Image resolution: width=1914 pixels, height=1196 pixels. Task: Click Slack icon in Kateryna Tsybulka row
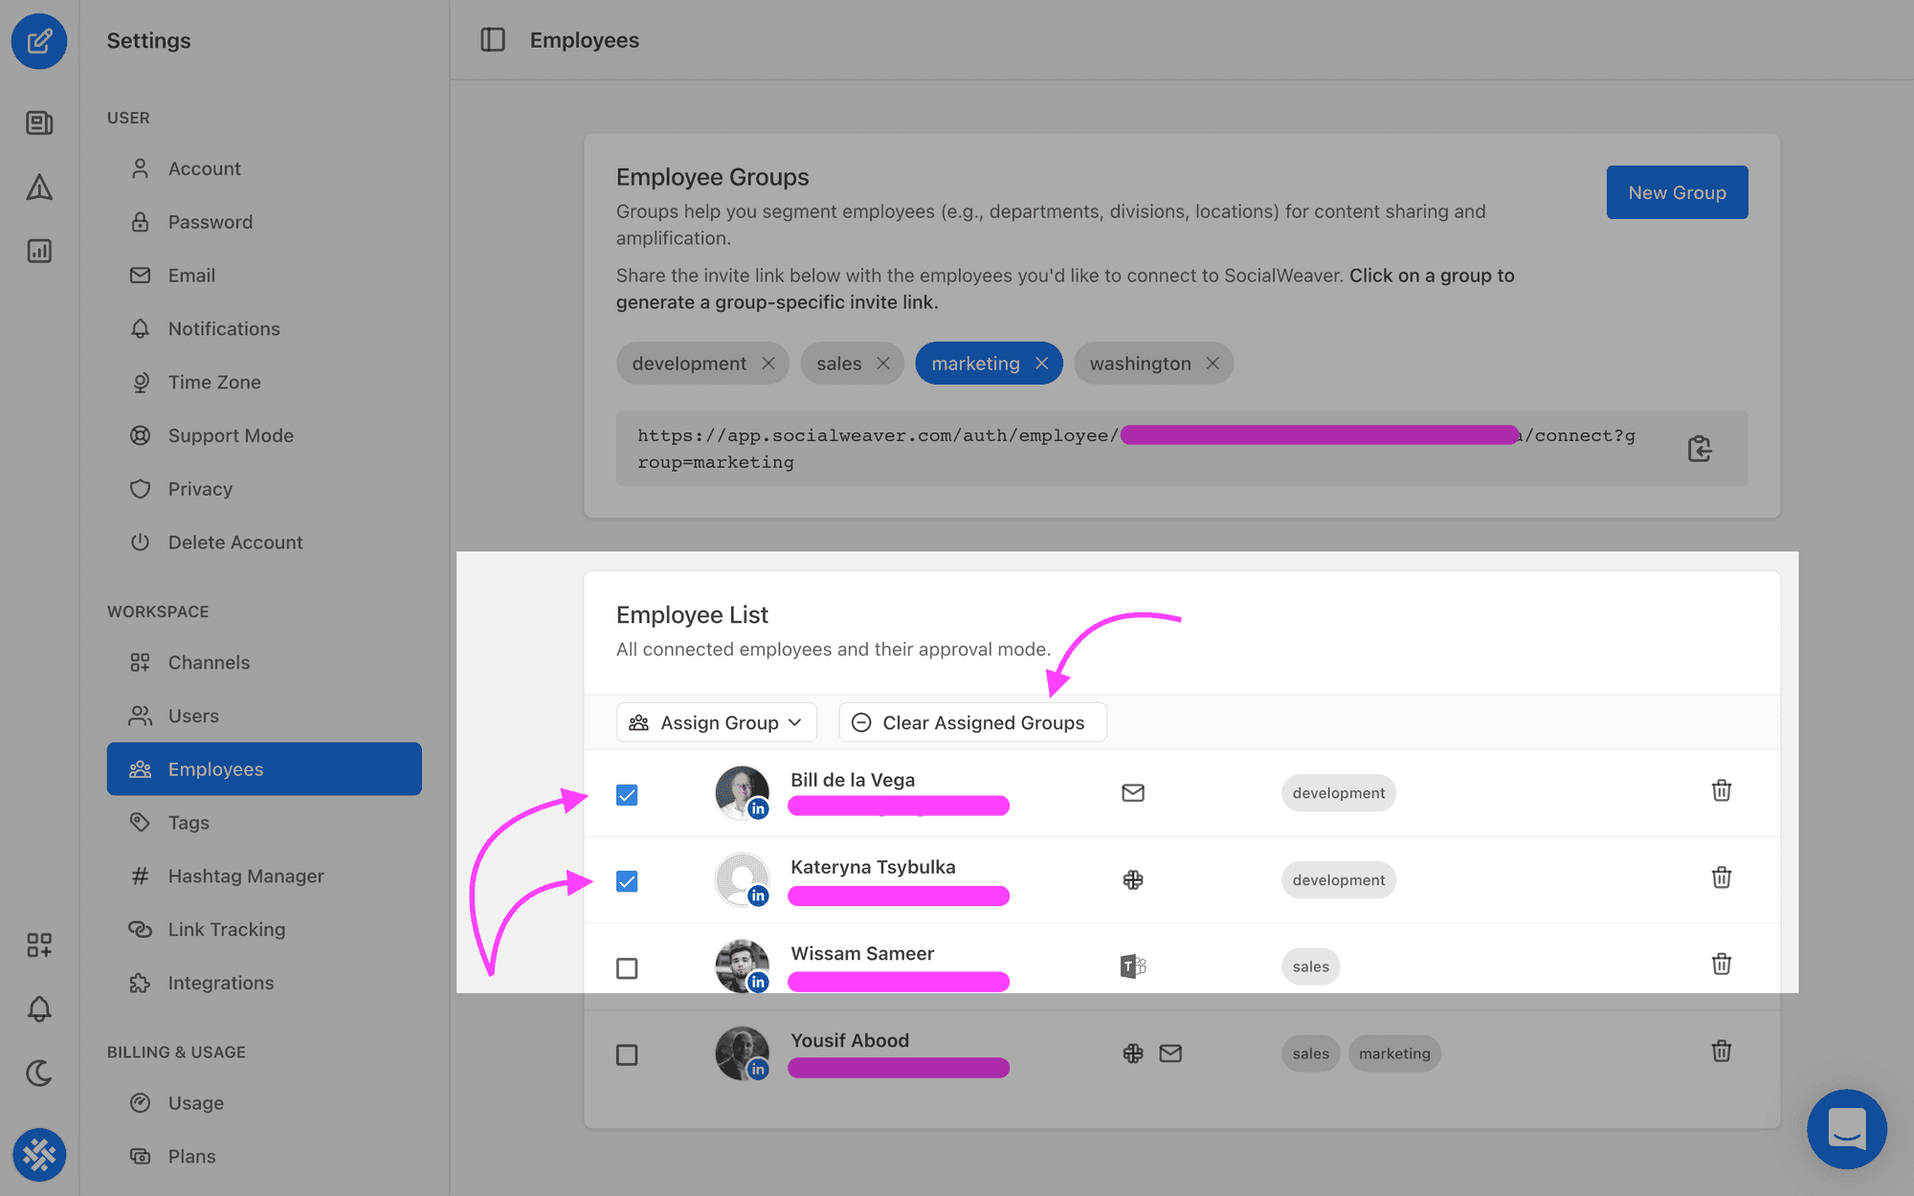pyautogui.click(x=1133, y=879)
